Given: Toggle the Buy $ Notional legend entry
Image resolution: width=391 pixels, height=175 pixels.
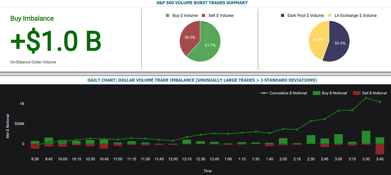Looking at the screenshot, I should [x=330, y=93].
